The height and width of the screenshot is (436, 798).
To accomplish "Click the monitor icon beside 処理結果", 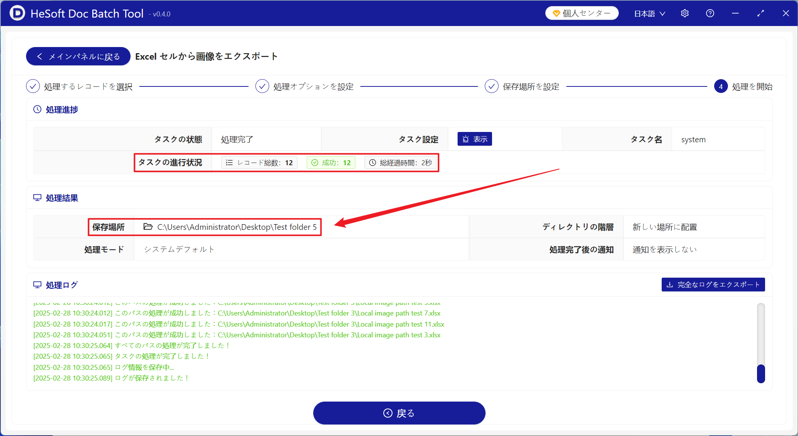I will point(37,198).
